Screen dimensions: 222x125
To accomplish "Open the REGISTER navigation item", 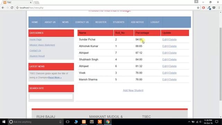I will tap(101, 22).
